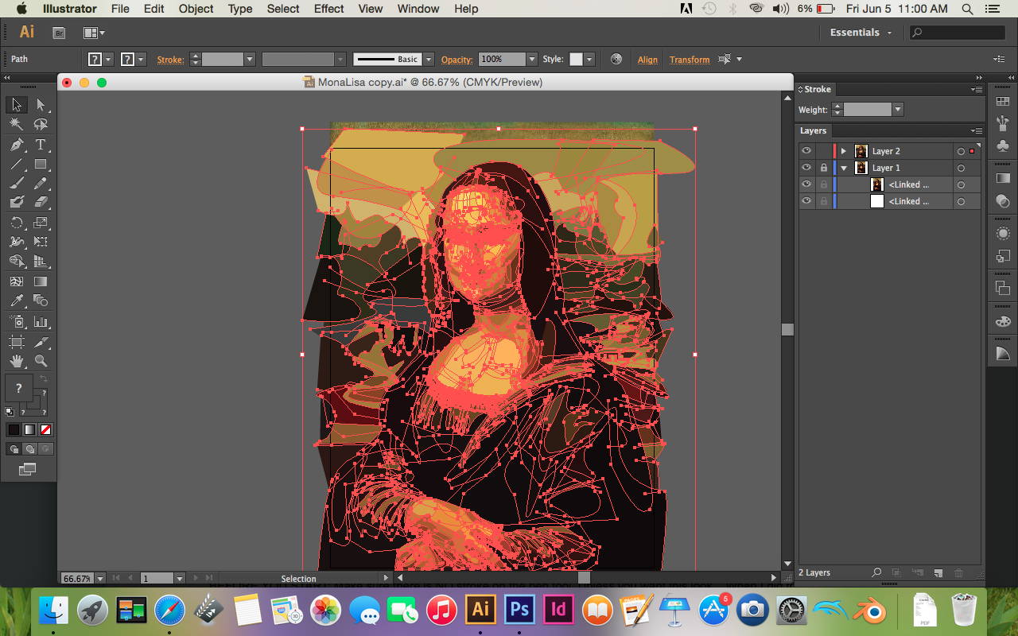Open Symbols panel (club icon)

[x=1003, y=146]
